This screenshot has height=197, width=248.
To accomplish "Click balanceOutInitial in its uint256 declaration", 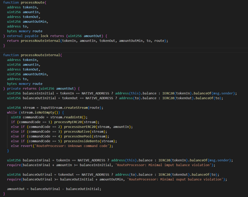I will [x=39, y=98].
